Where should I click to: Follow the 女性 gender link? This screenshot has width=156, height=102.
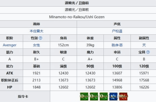[36, 45]
